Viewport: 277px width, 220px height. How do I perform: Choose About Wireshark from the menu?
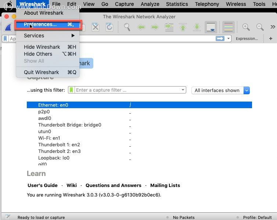coord(48,13)
